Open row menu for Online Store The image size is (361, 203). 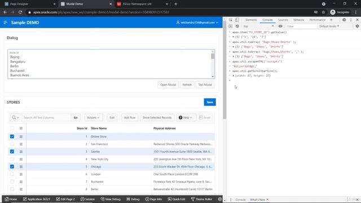21,136
